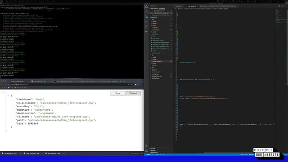Open the menu chevron of the second download item

coord(41,153)
